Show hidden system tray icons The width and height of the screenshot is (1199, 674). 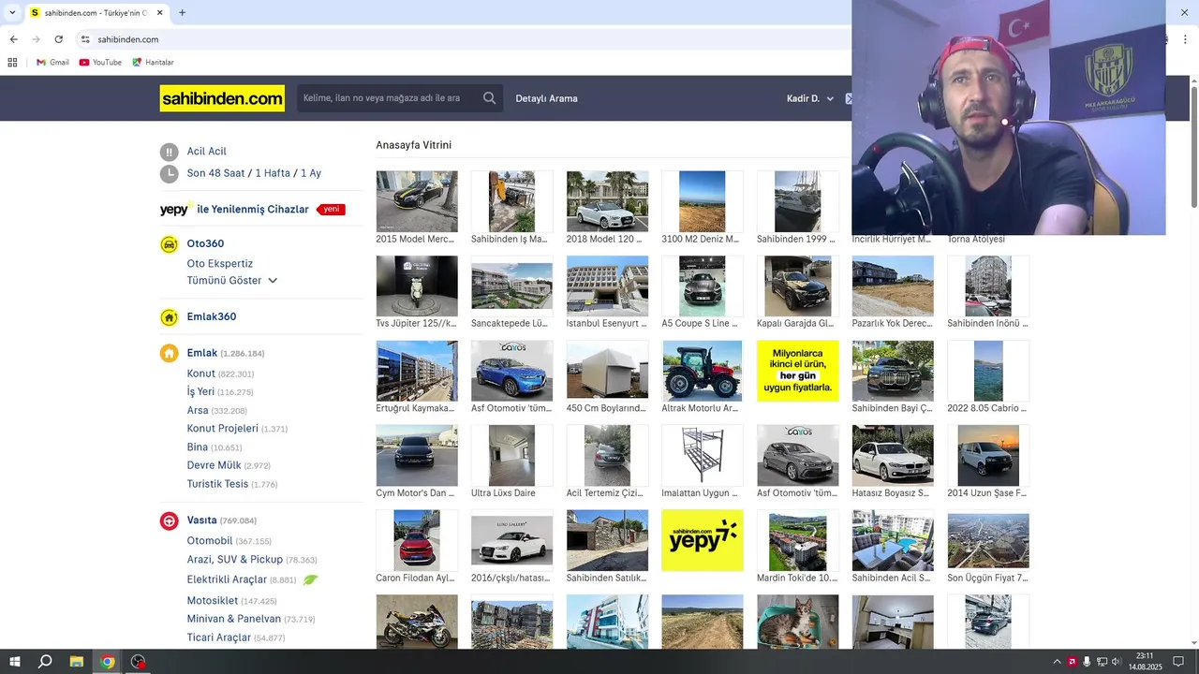tap(1058, 662)
